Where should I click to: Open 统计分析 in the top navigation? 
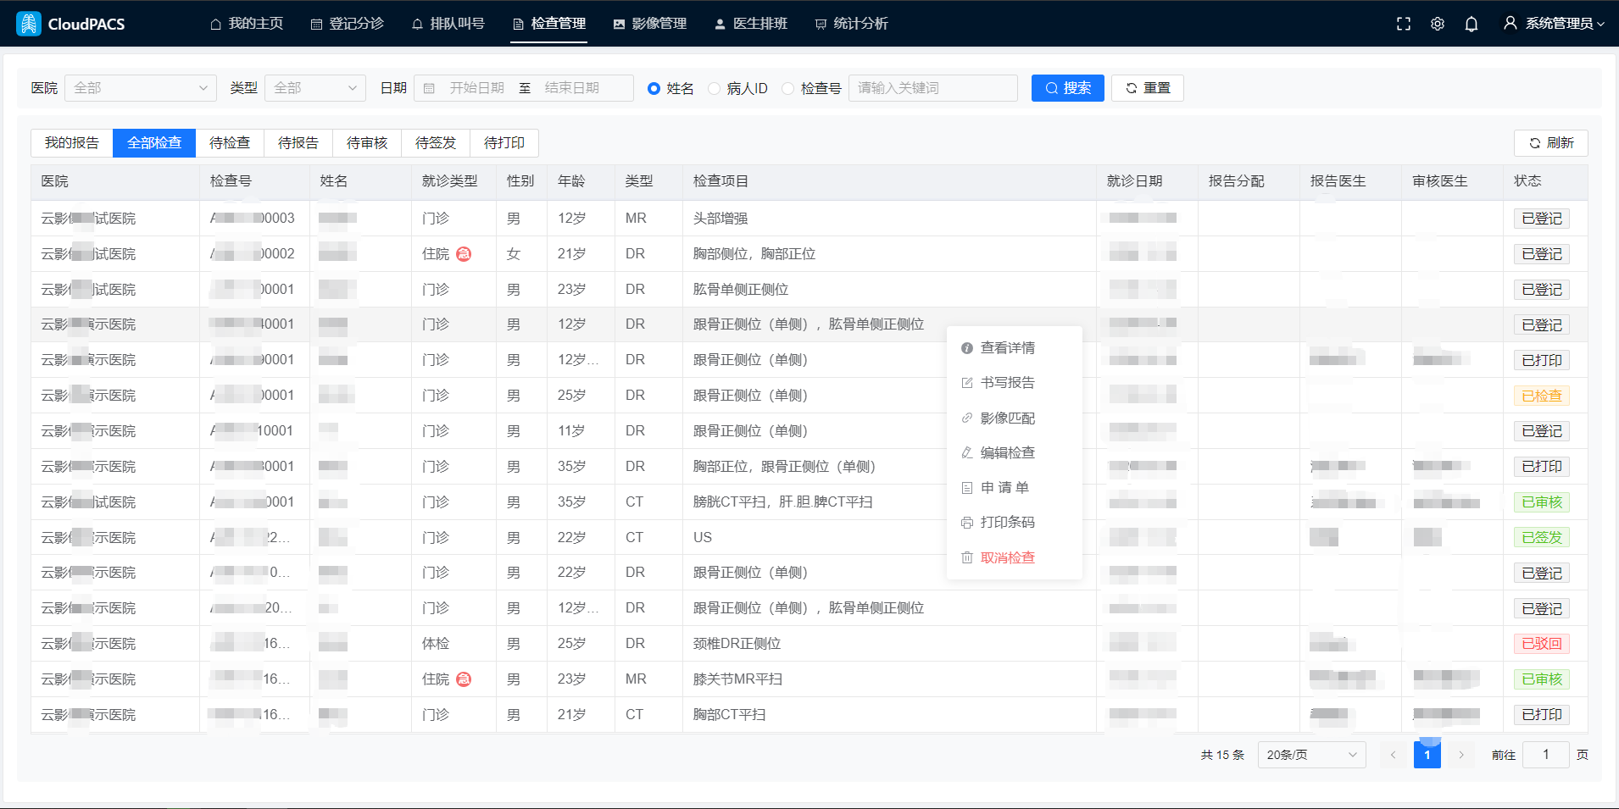click(852, 24)
